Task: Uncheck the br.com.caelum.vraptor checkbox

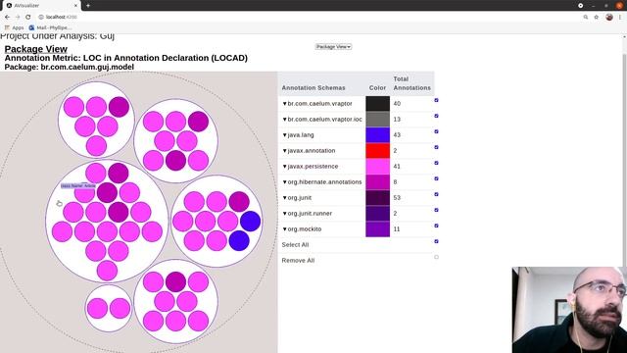Action: (436, 100)
